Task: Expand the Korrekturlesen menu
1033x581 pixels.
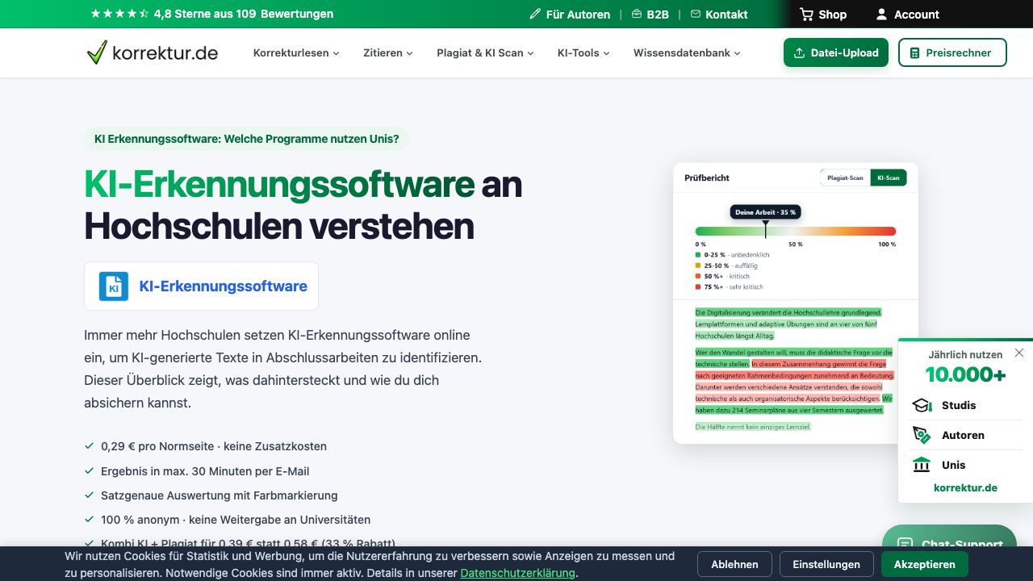Action: (296, 52)
